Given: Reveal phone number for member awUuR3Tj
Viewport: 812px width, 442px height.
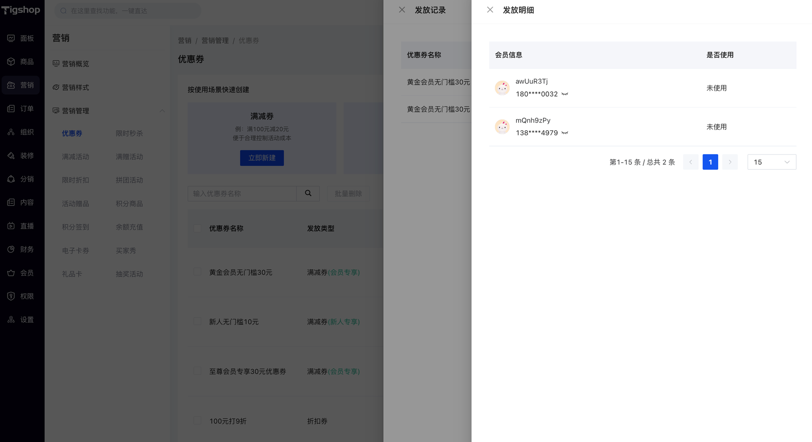Looking at the screenshot, I should 565,94.
